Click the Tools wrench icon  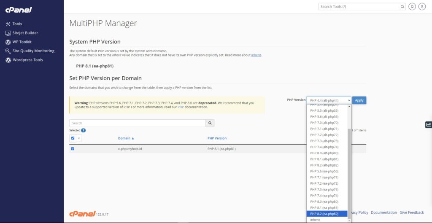(8, 24)
